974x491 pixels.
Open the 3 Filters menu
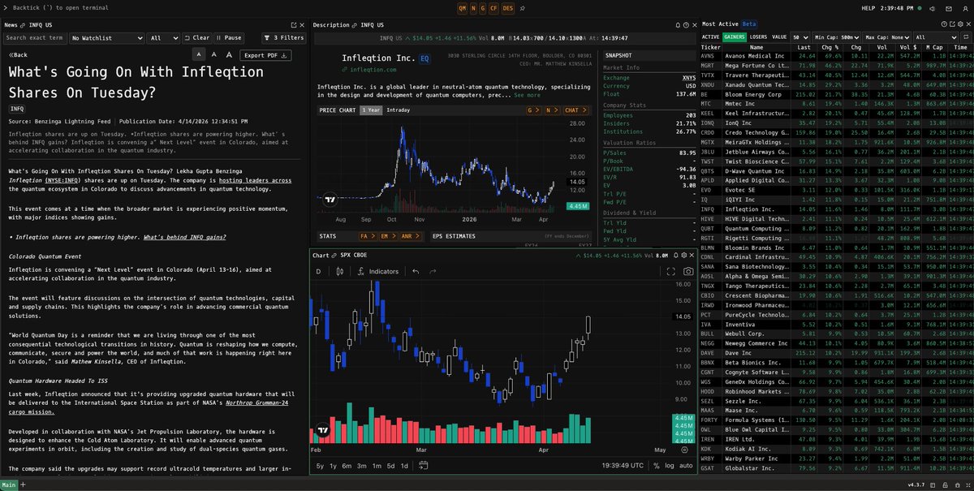pos(284,37)
